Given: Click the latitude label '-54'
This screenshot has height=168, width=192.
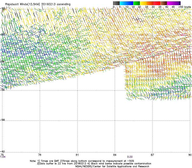Looking at the screenshot, I should 2,61.
